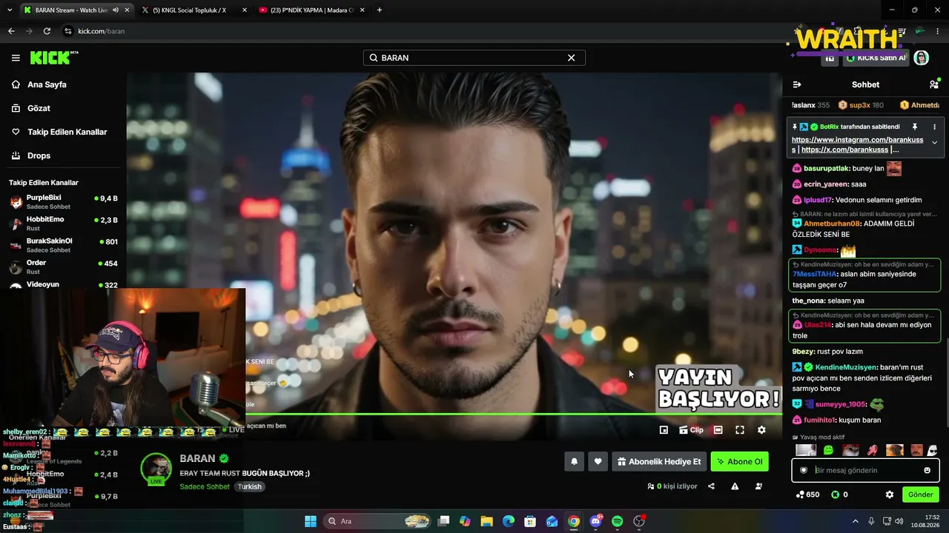The height and width of the screenshot is (533, 949).
Task: Open the Windows Start menu
Action: tap(310, 521)
